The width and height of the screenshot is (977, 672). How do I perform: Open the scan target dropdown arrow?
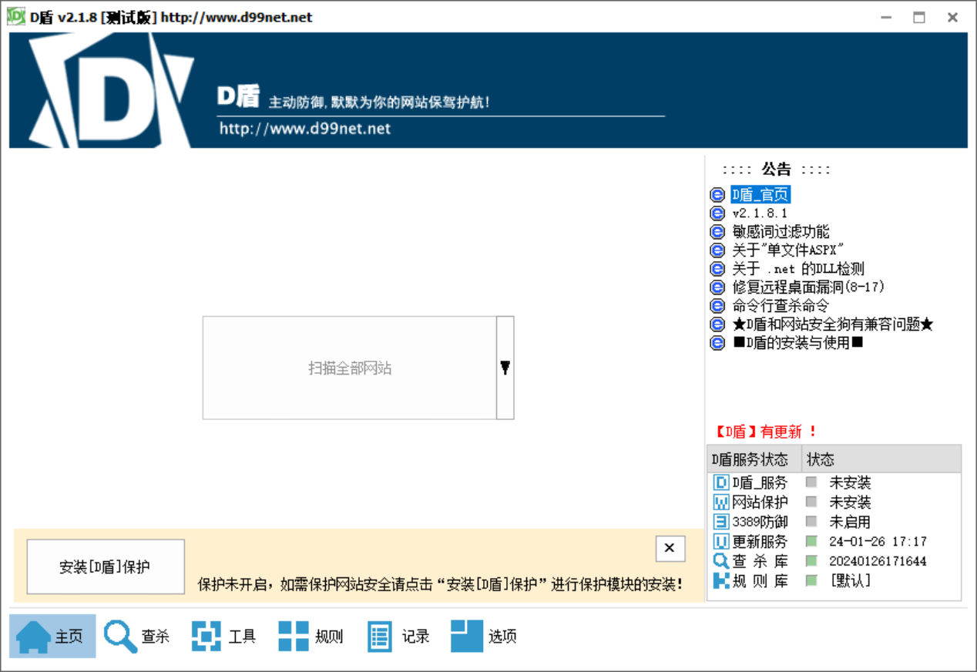tap(505, 368)
